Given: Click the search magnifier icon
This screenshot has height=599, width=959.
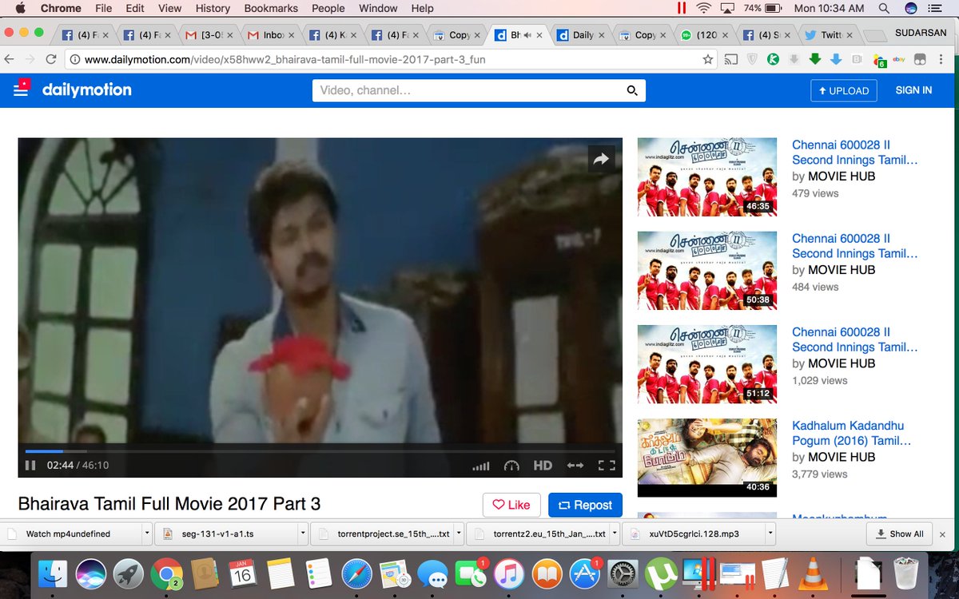Looking at the screenshot, I should coord(632,91).
